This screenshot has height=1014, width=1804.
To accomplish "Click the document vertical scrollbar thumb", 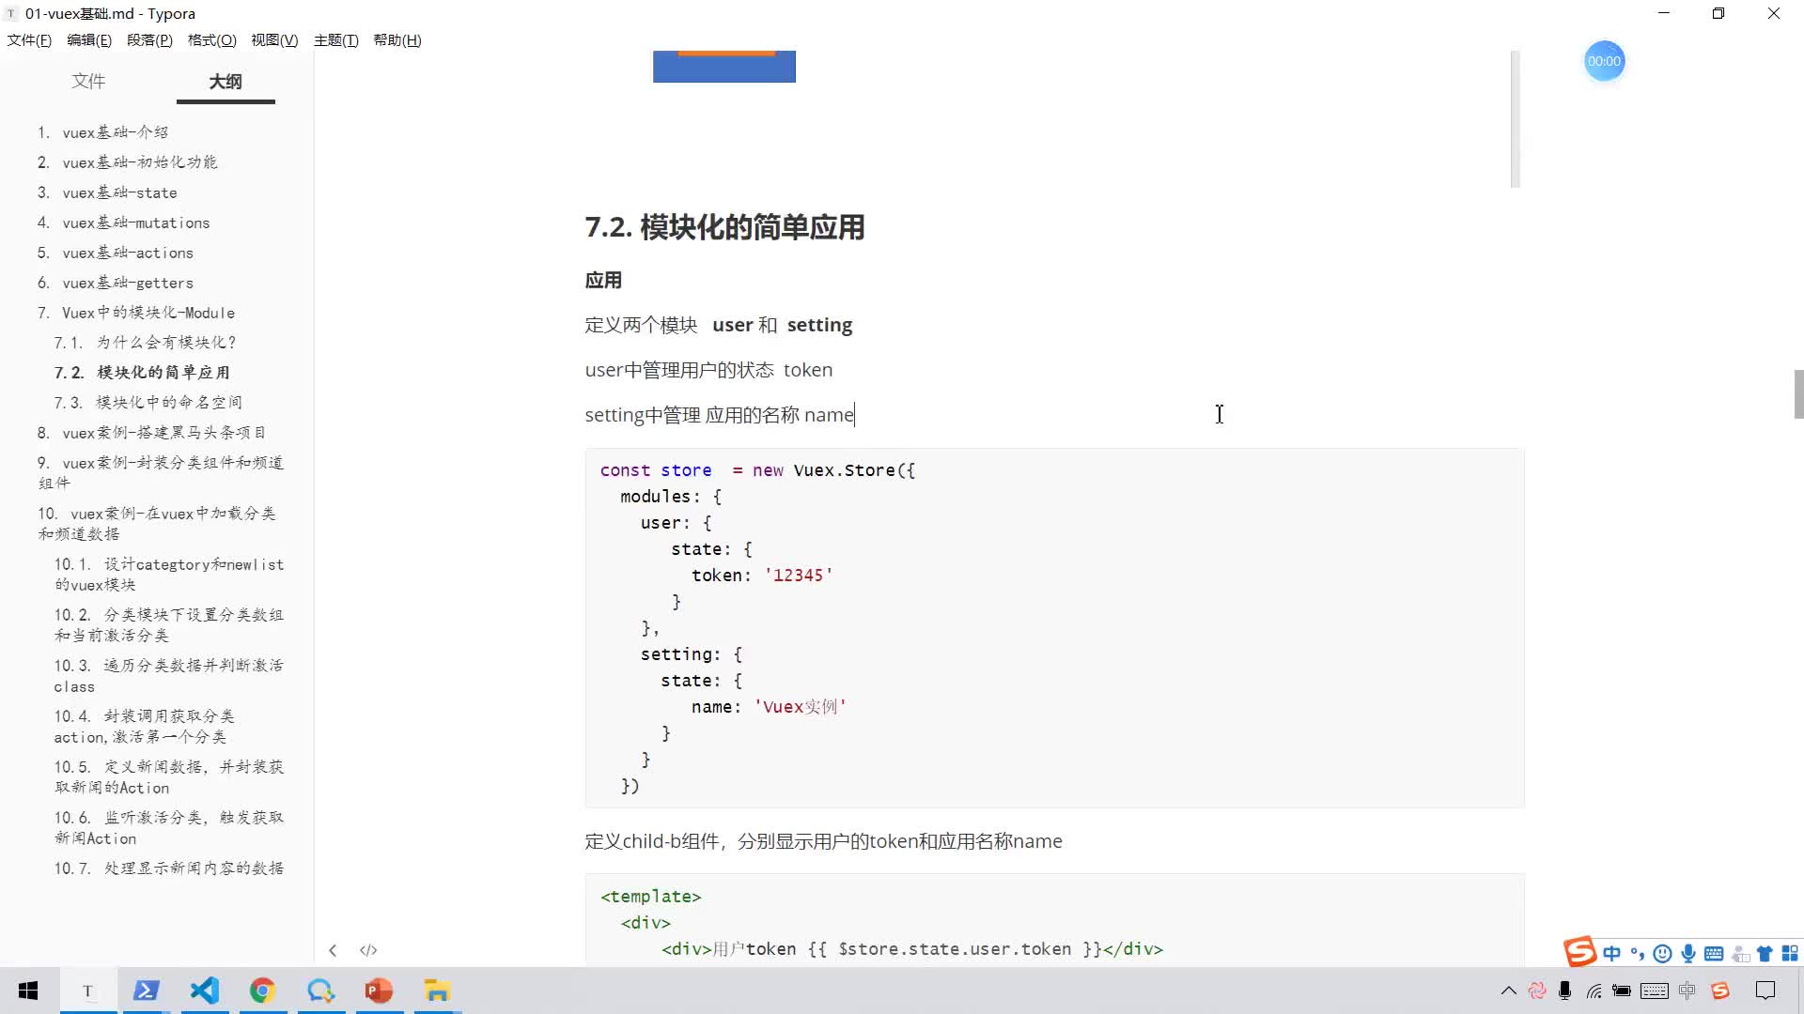I will click(1798, 394).
